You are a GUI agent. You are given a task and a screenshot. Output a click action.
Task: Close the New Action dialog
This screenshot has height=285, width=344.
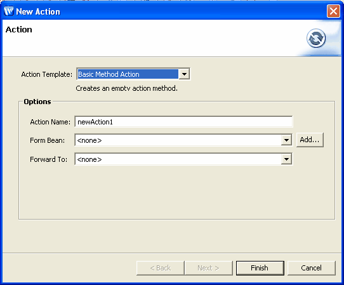point(333,11)
